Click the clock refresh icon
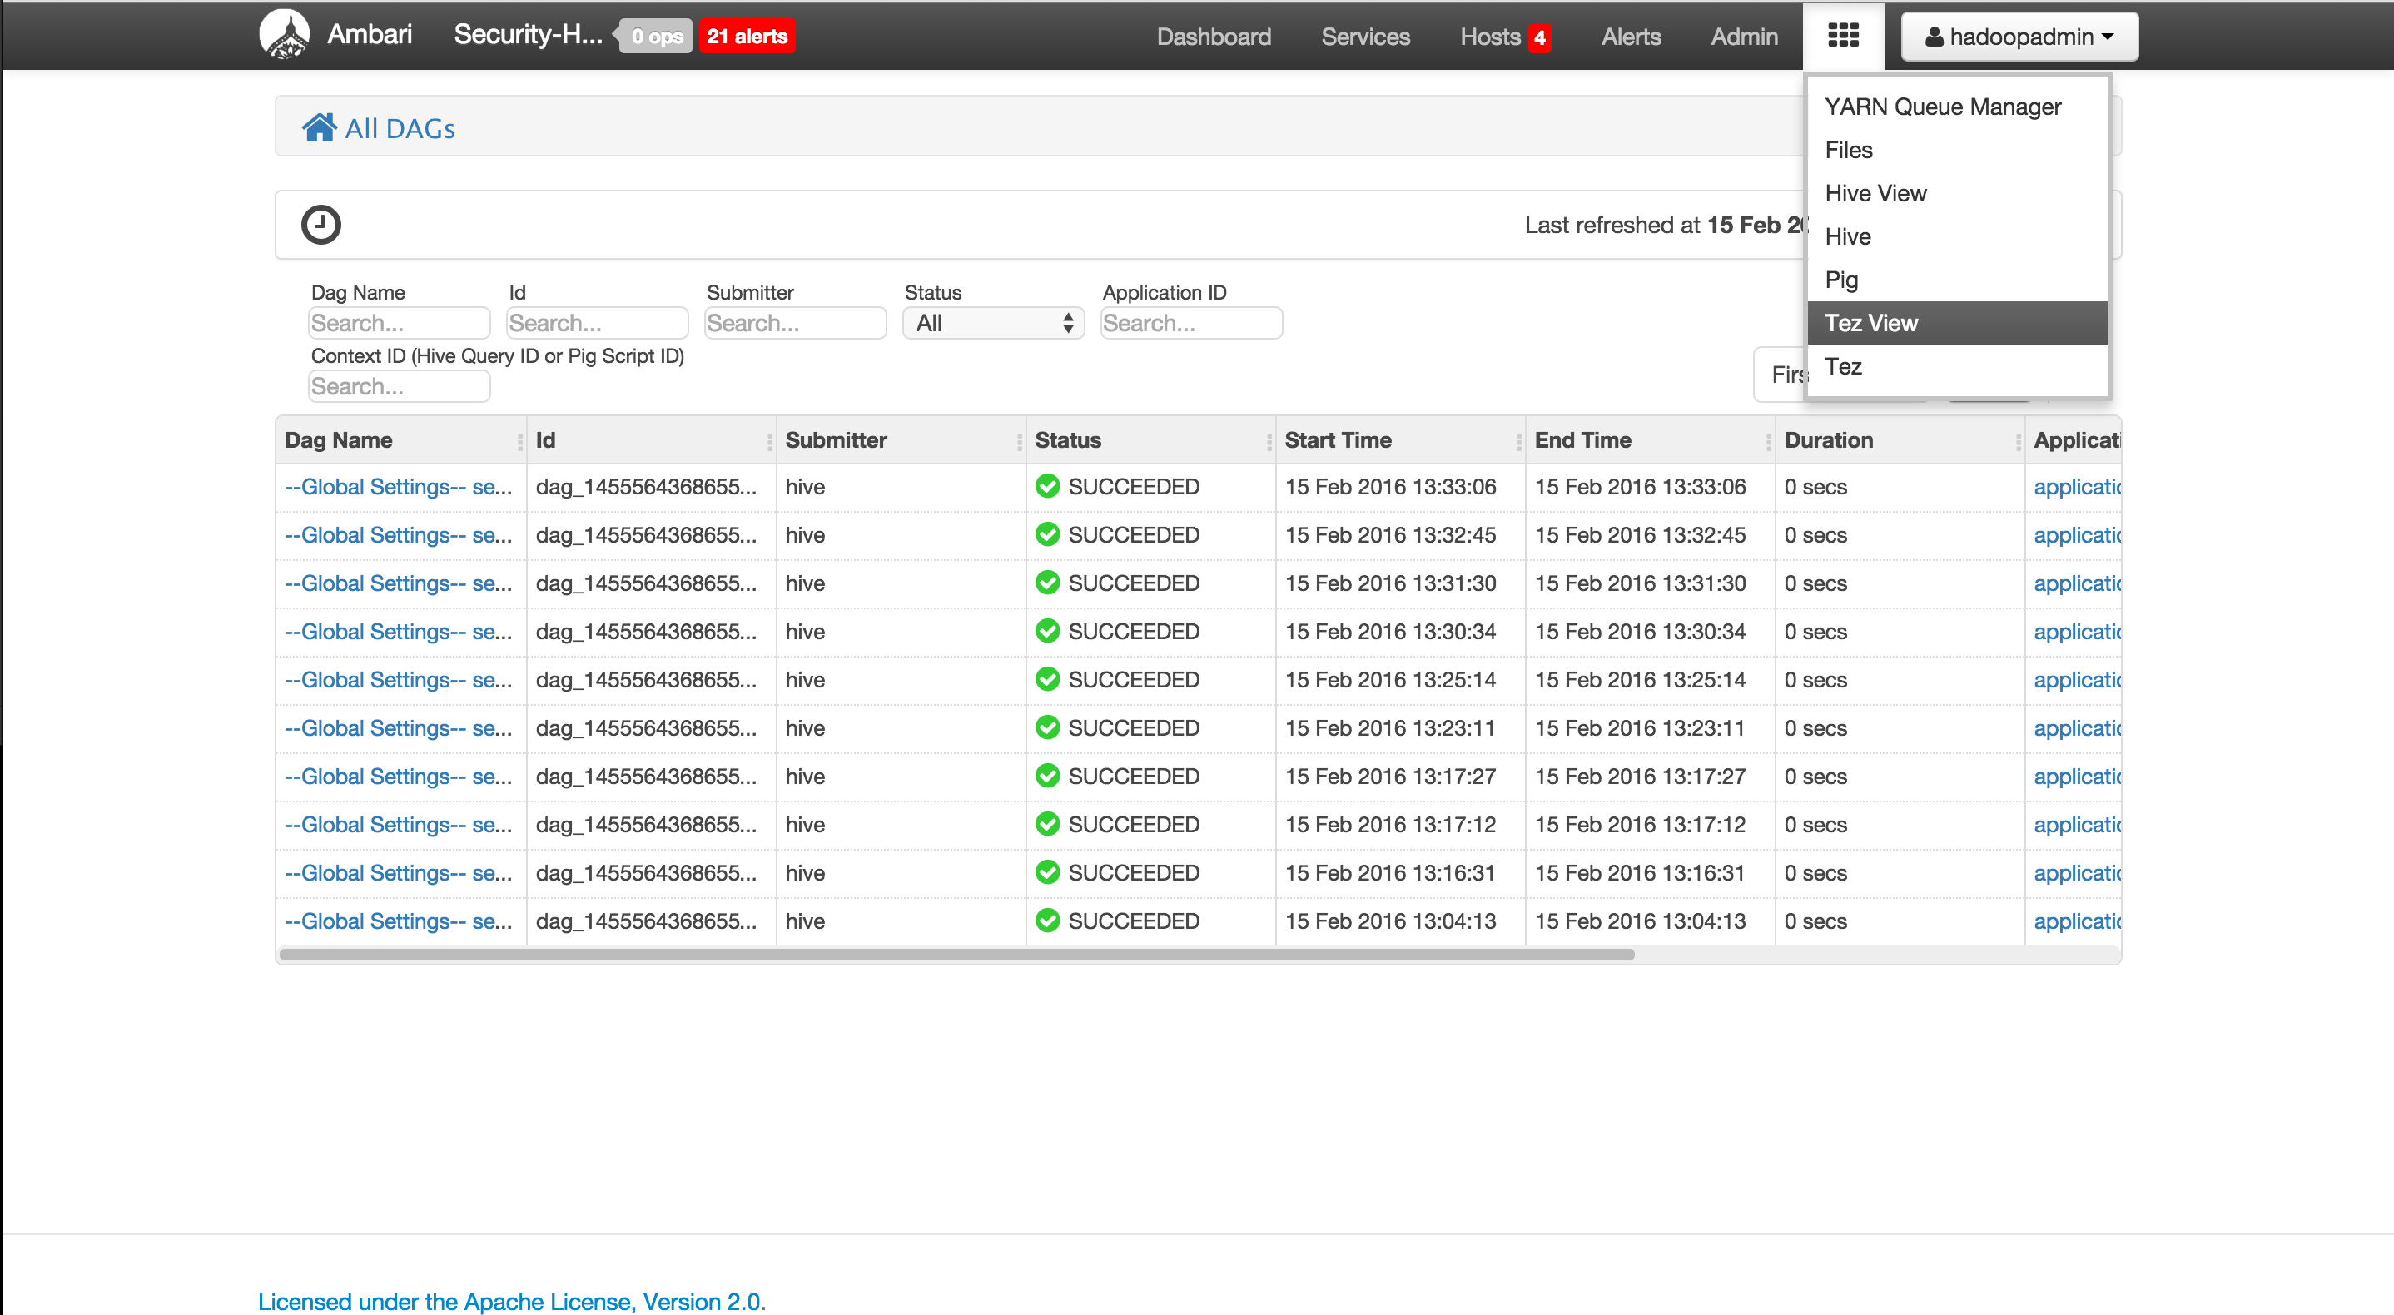This screenshot has height=1315, width=2394. pyautogui.click(x=320, y=224)
